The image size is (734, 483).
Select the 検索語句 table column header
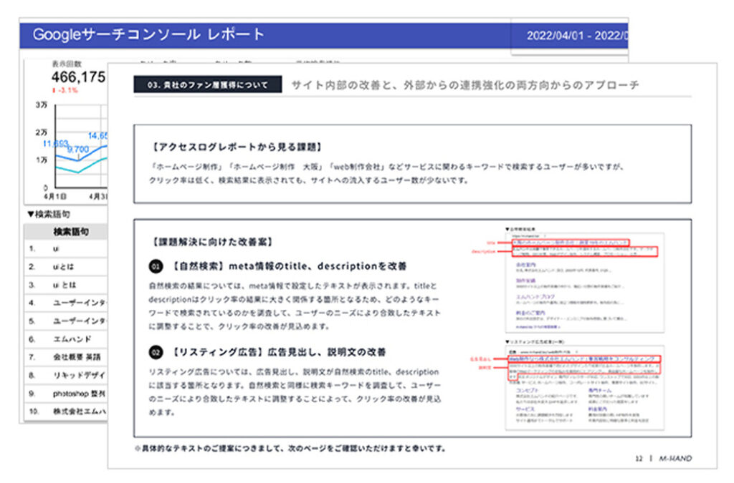click(71, 232)
